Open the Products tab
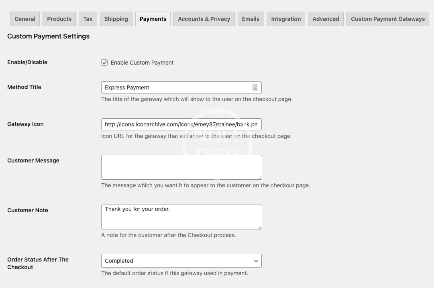The width and height of the screenshot is (434, 288). (x=59, y=19)
